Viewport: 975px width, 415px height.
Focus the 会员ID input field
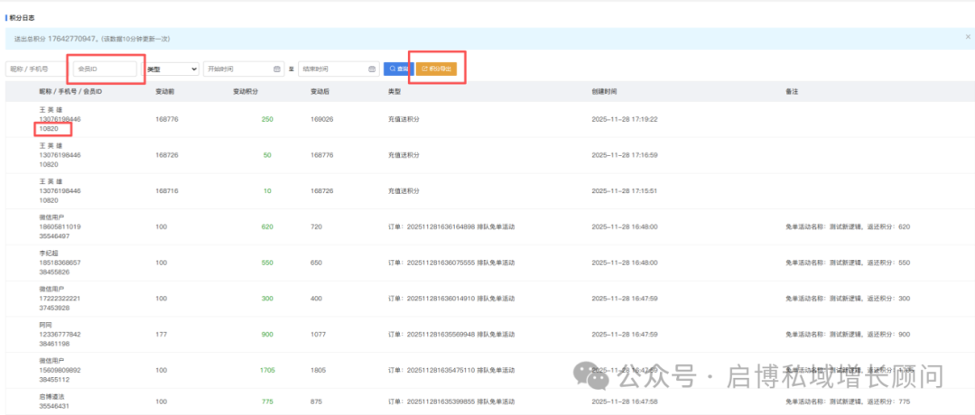coord(106,69)
